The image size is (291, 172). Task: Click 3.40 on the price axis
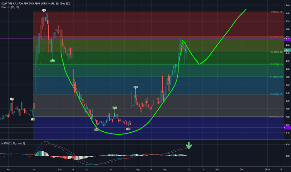click(x=288, y=93)
